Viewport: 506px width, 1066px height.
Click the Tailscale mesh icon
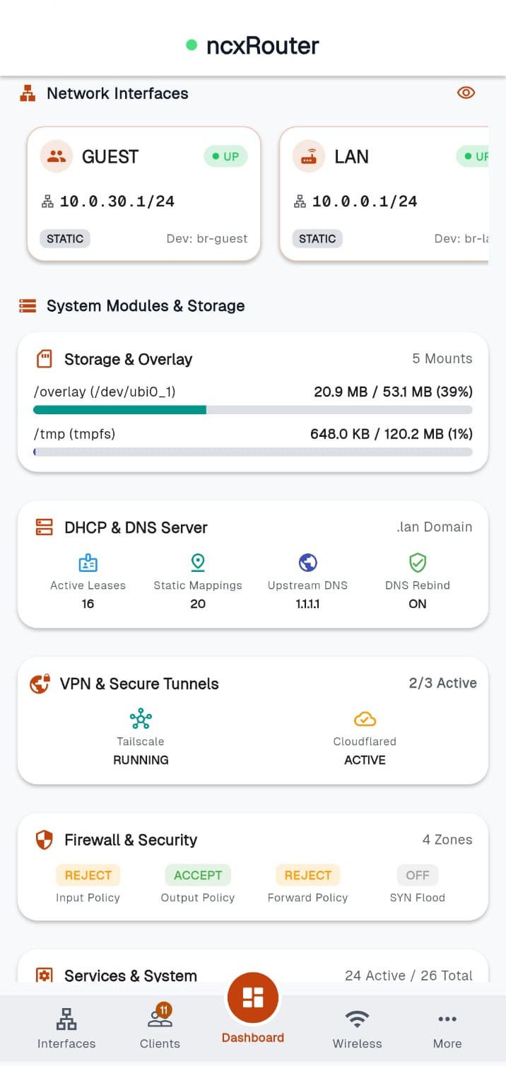pyautogui.click(x=141, y=719)
